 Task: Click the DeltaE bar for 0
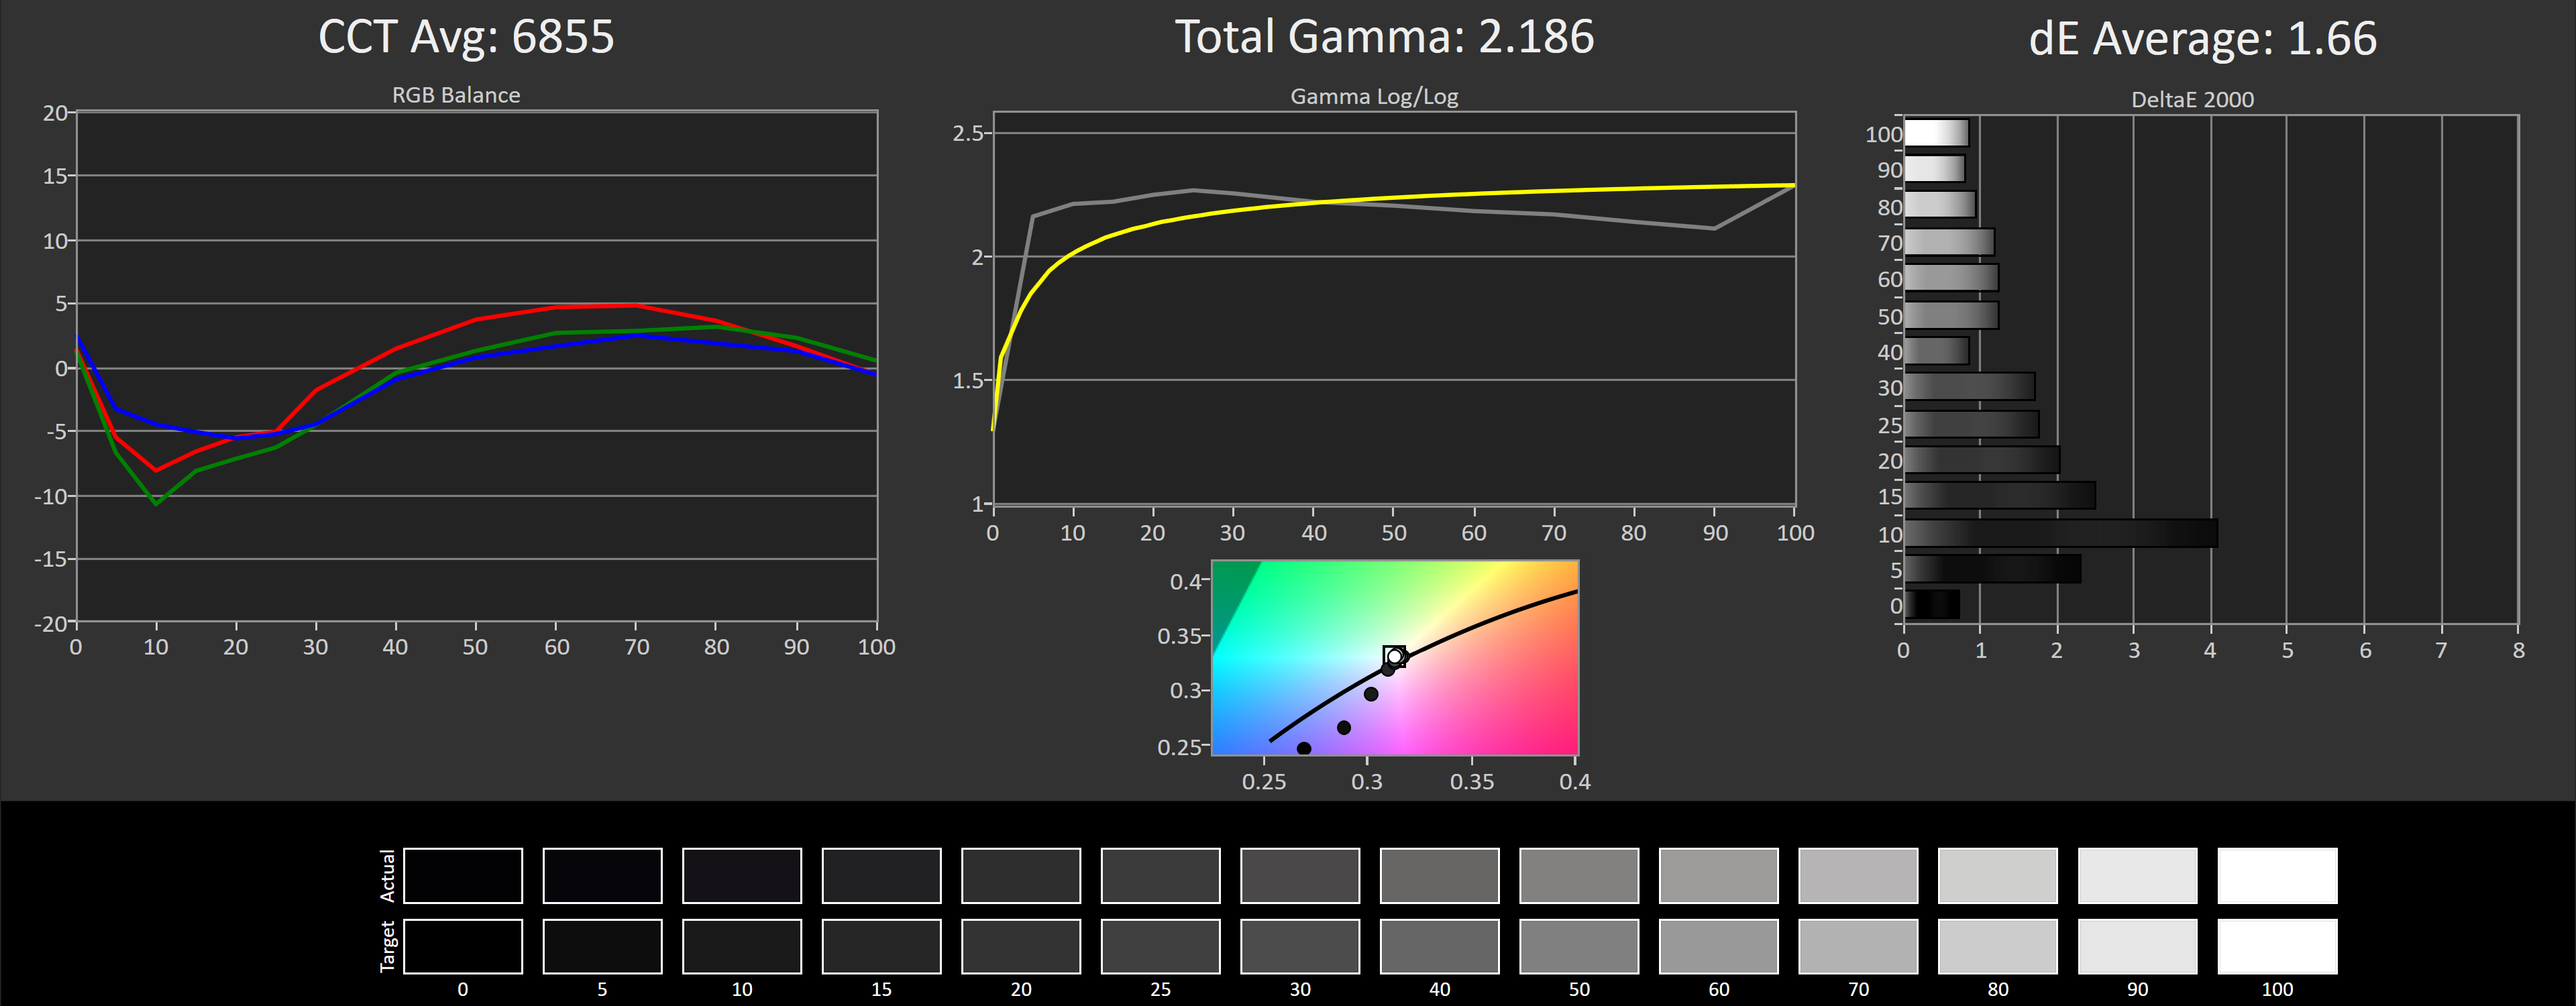coord(1931,605)
